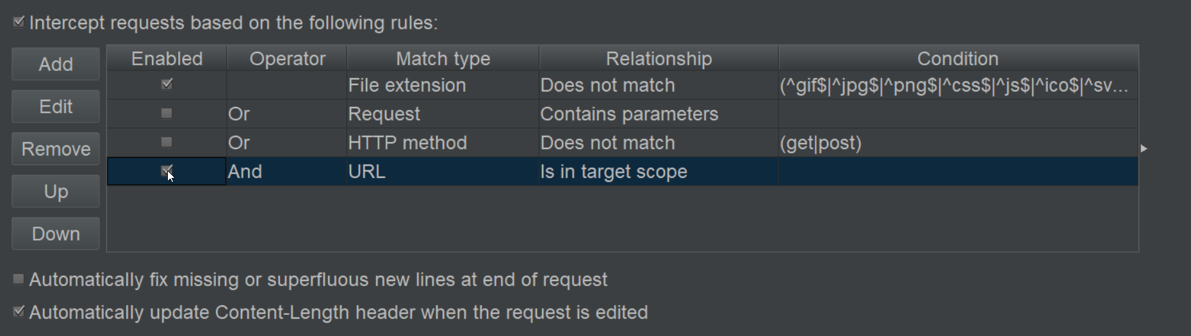Click the Add rule button
1191x336 pixels.
pos(56,64)
